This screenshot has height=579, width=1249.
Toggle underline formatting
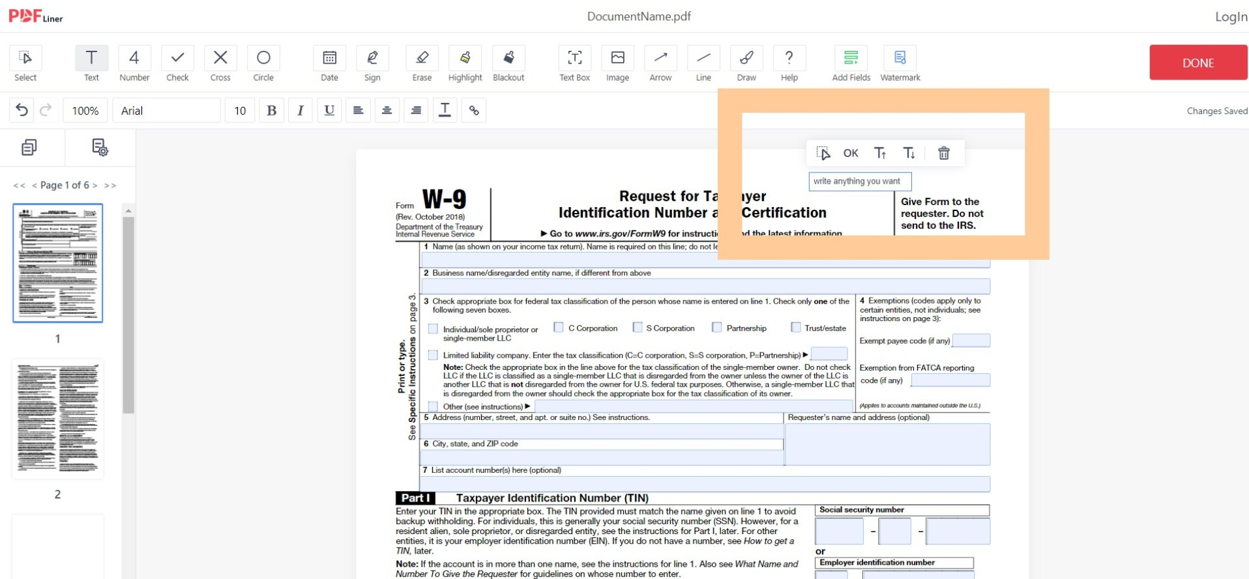click(329, 110)
